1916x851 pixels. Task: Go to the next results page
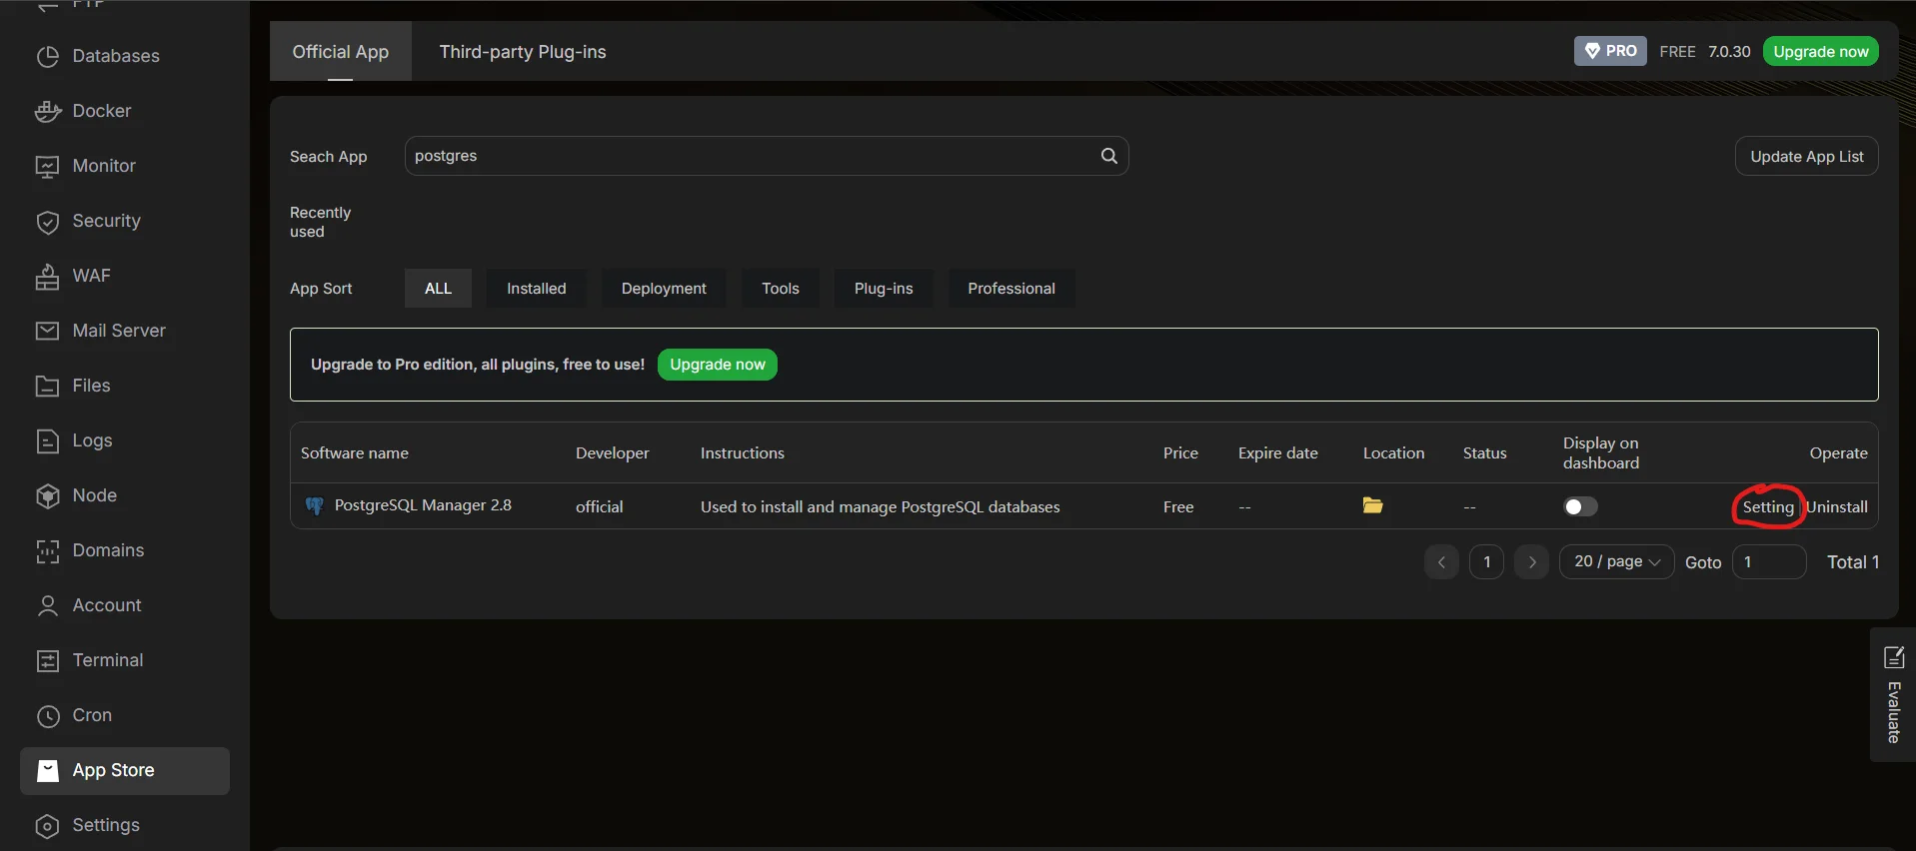(x=1531, y=562)
